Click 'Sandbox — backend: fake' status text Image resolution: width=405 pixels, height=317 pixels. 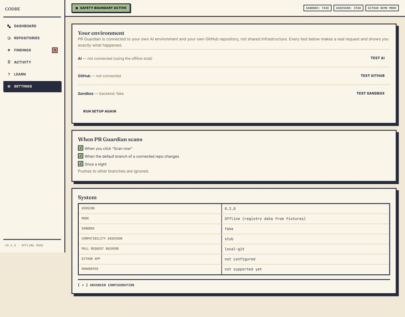point(101,93)
